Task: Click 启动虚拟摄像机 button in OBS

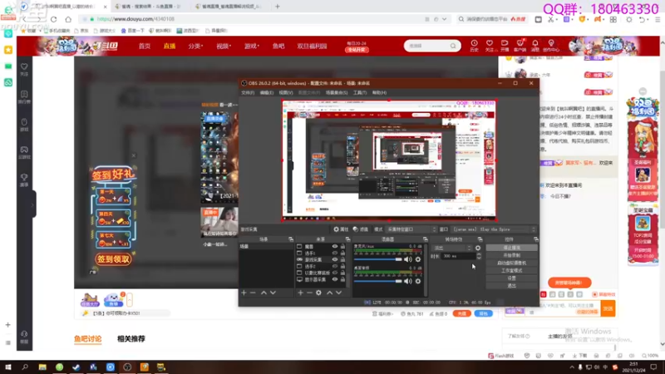Action: click(x=511, y=263)
